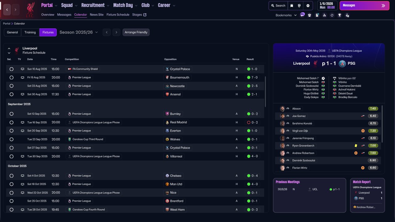Click Virgil van Dijk's player portrait
The height and width of the screenshot is (222, 395).
click(x=282, y=131)
